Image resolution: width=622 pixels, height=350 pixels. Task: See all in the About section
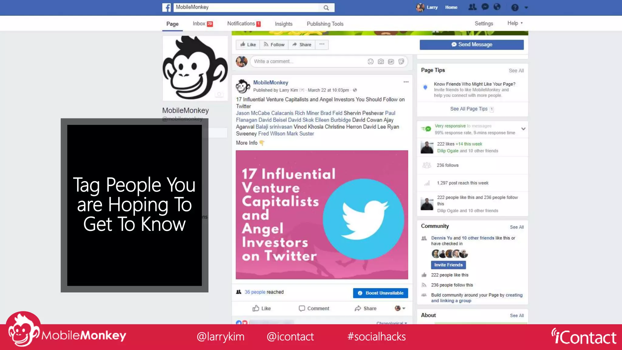(517, 315)
